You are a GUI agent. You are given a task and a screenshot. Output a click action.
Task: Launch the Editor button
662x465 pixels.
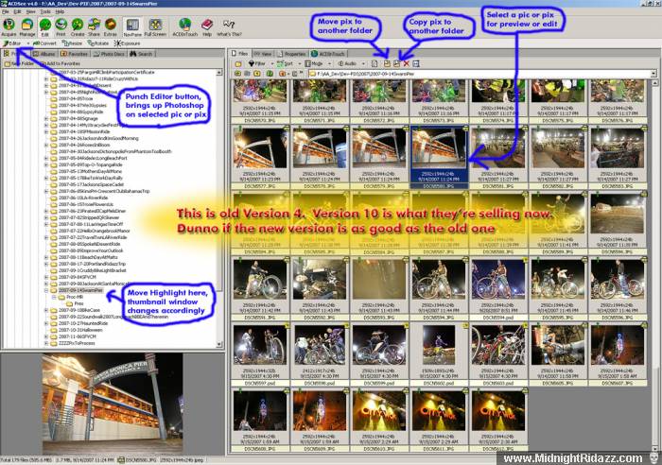[x=11, y=43]
